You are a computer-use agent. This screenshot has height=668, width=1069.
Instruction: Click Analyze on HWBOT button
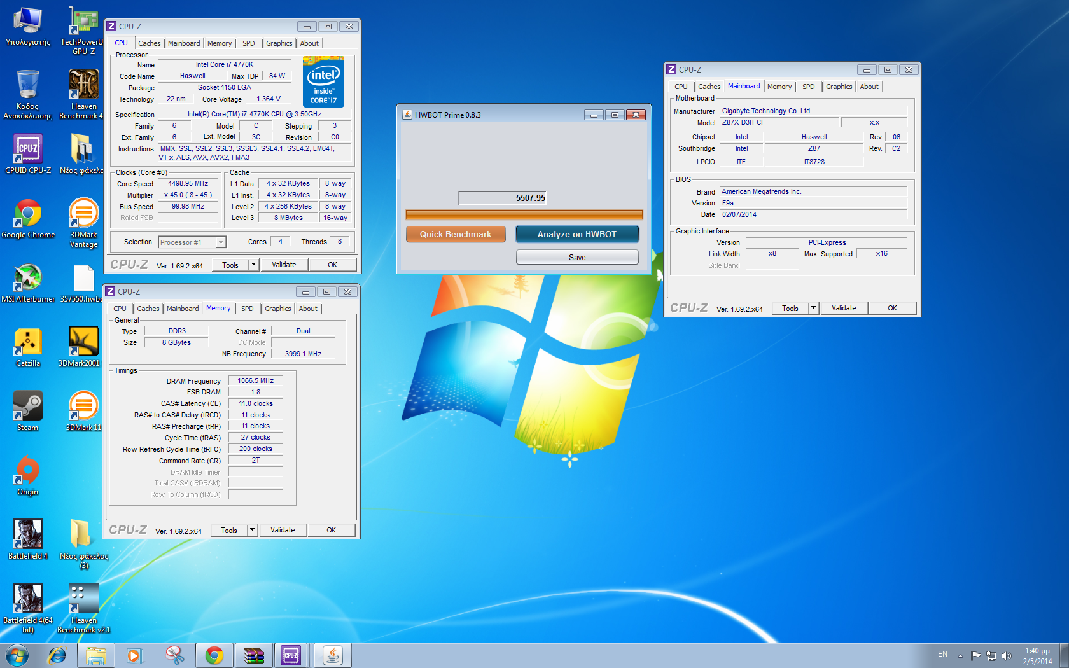tap(577, 234)
